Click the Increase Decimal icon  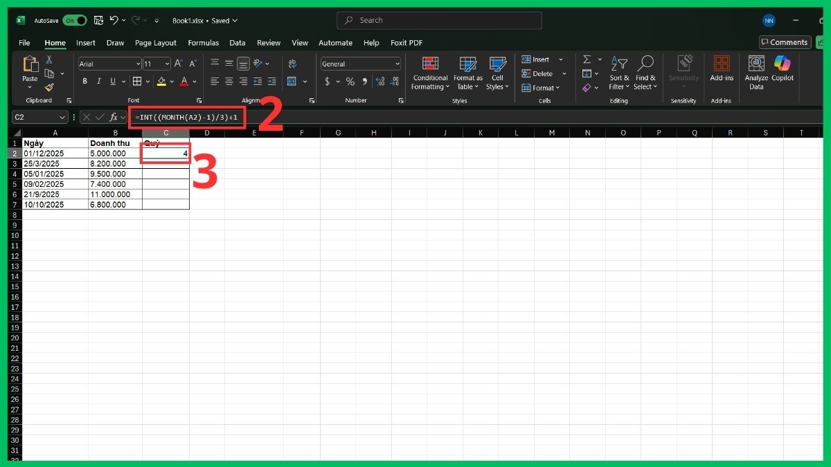(380, 82)
